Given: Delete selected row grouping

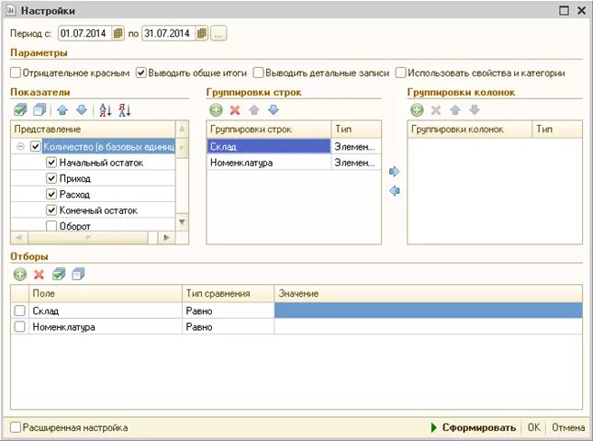Looking at the screenshot, I should [x=235, y=110].
